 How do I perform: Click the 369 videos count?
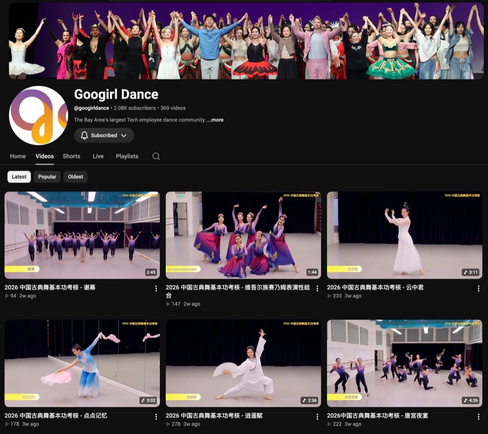(173, 108)
